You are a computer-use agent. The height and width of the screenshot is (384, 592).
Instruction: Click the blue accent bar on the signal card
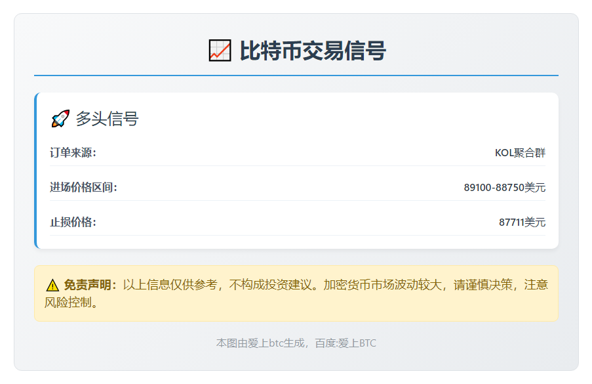click(x=34, y=171)
